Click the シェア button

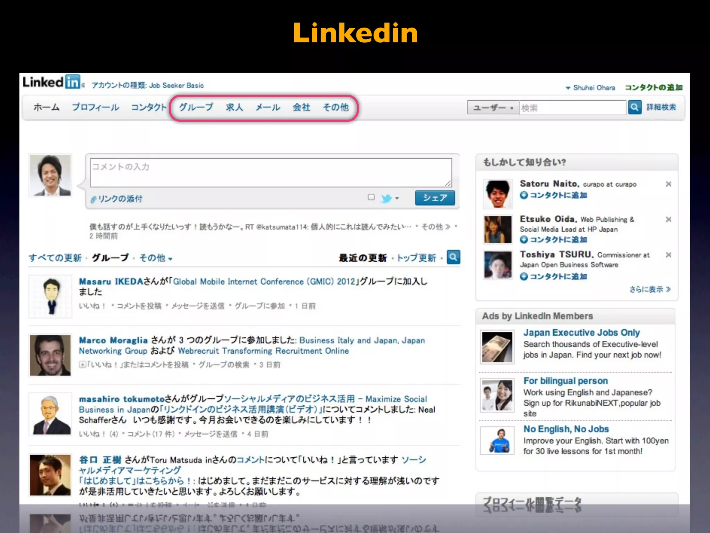(x=435, y=198)
